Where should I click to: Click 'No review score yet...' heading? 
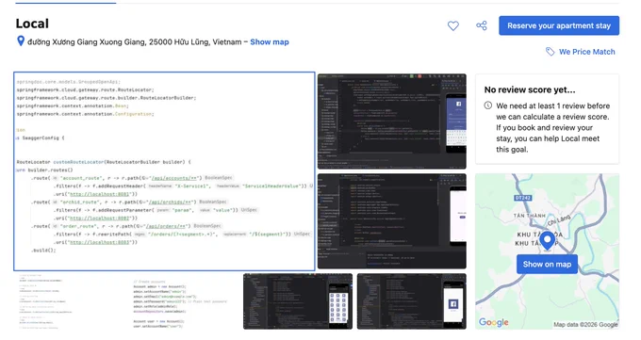(x=530, y=89)
